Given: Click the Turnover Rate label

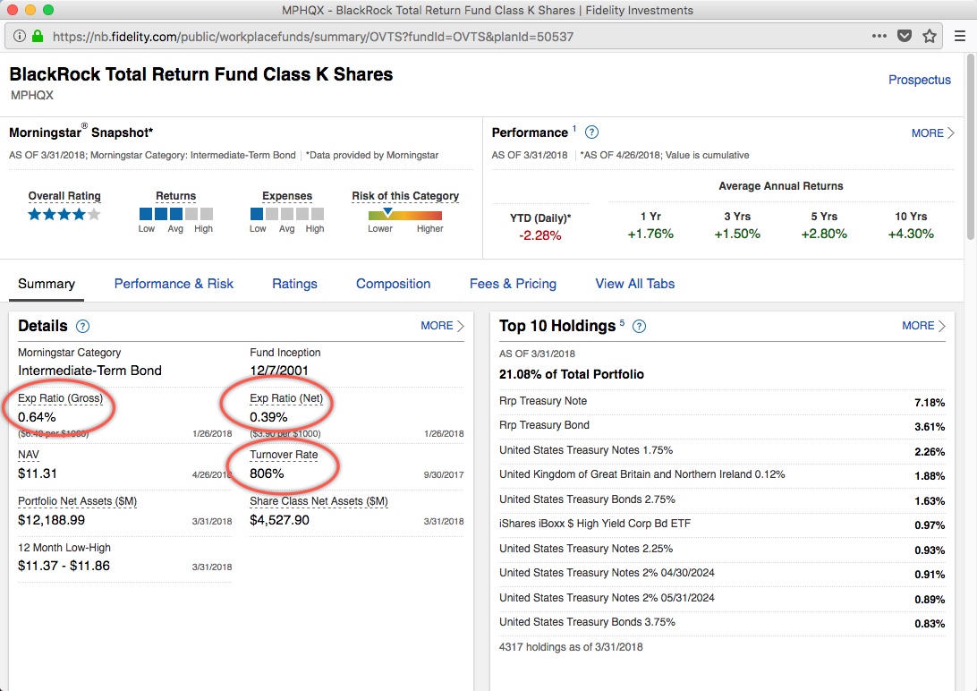Looking at the screenshot, I should pyautogui.click(x=284, y=455).
